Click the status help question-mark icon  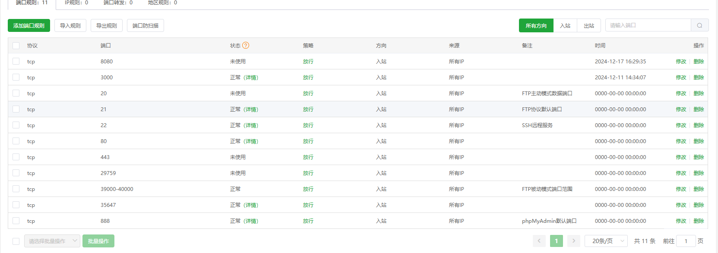pyautogui.click(x=246, y=45)
